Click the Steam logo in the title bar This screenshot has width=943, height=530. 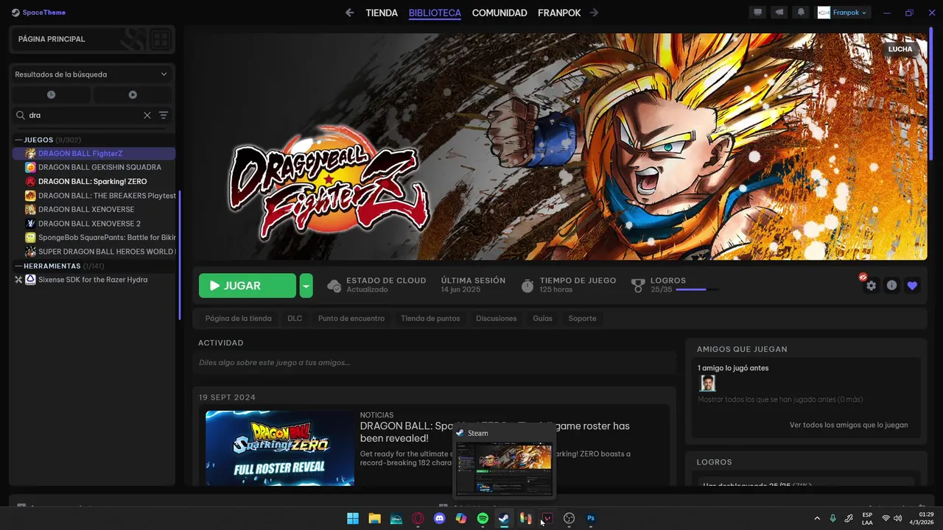tap(15, 13)
